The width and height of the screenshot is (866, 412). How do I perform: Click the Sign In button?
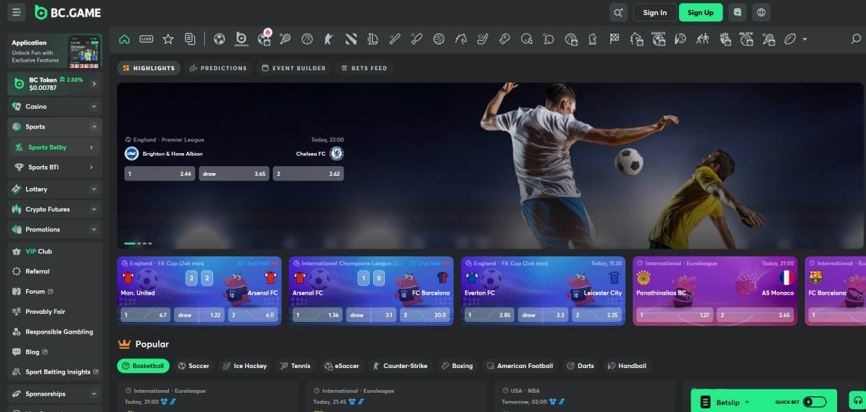click(654, 12)
